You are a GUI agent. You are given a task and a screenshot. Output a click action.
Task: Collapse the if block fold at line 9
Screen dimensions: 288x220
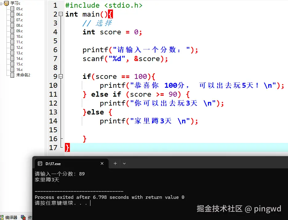pyautogui.click(x=61, y=76)
